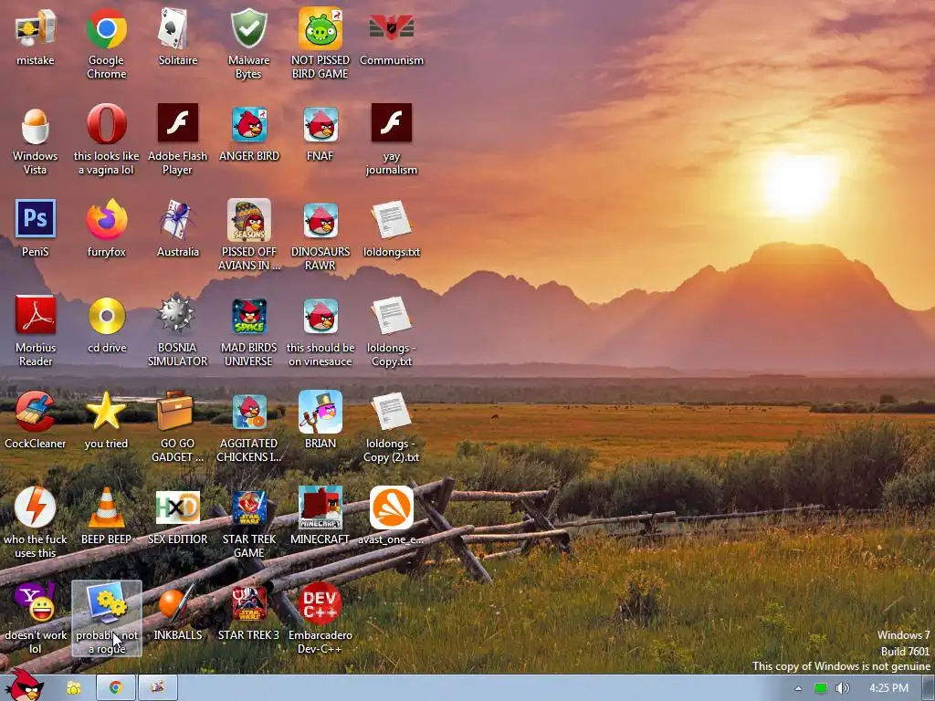The width and height of the screenshot is (935, 701).
Task: Launch the INKBALLS desktop icon
Action: point(178,602)
